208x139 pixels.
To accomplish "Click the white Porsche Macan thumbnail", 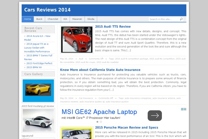I will coord(77,133).
